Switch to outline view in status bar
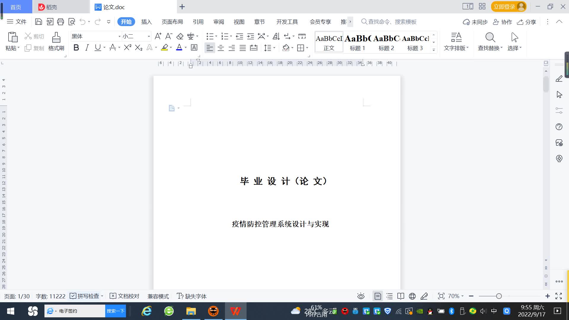This screenshot has width=569, height=320. [x=389, y=296]
